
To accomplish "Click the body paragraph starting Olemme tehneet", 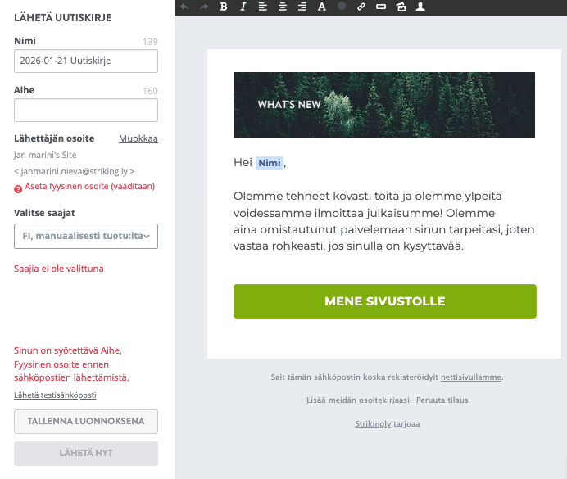I will coord(384,221).
